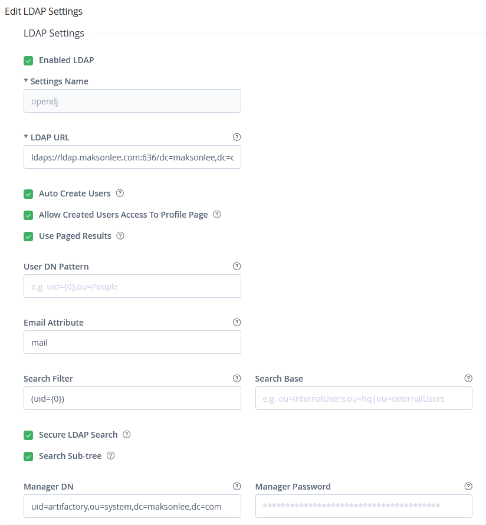Show Manager DN help tooltip
This screenshot has width=486, height=525.
point(237,487)
